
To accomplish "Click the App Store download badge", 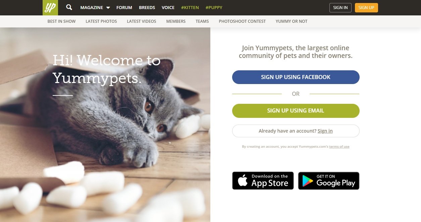I will pyautogui.click(x=263, y=181).
